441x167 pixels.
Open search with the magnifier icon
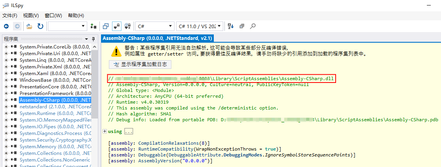(x=253, y=26)
